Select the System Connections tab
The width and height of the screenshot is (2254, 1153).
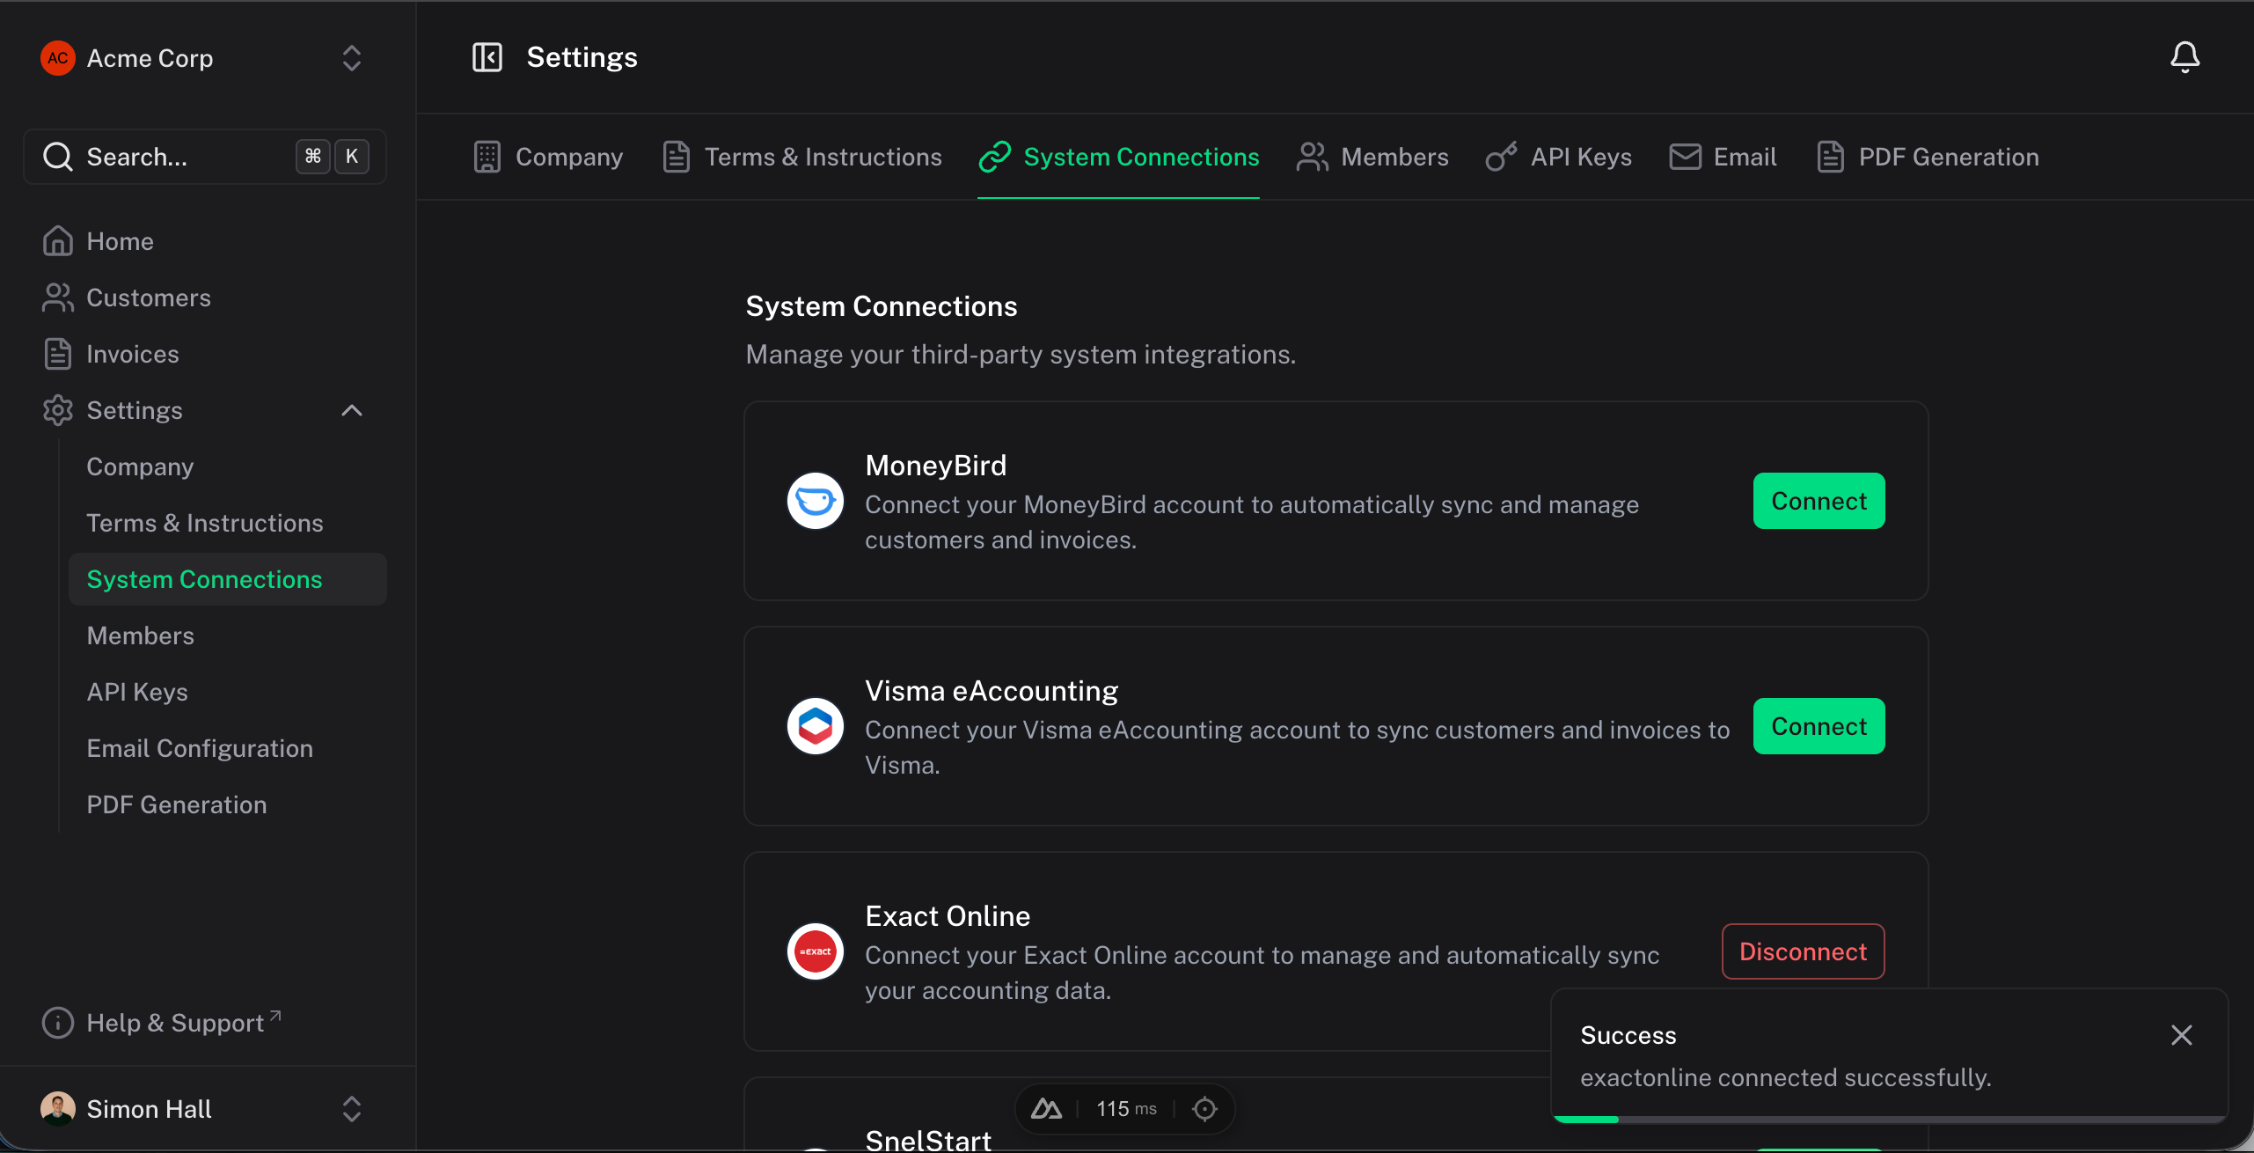(x=1119, y=157)
